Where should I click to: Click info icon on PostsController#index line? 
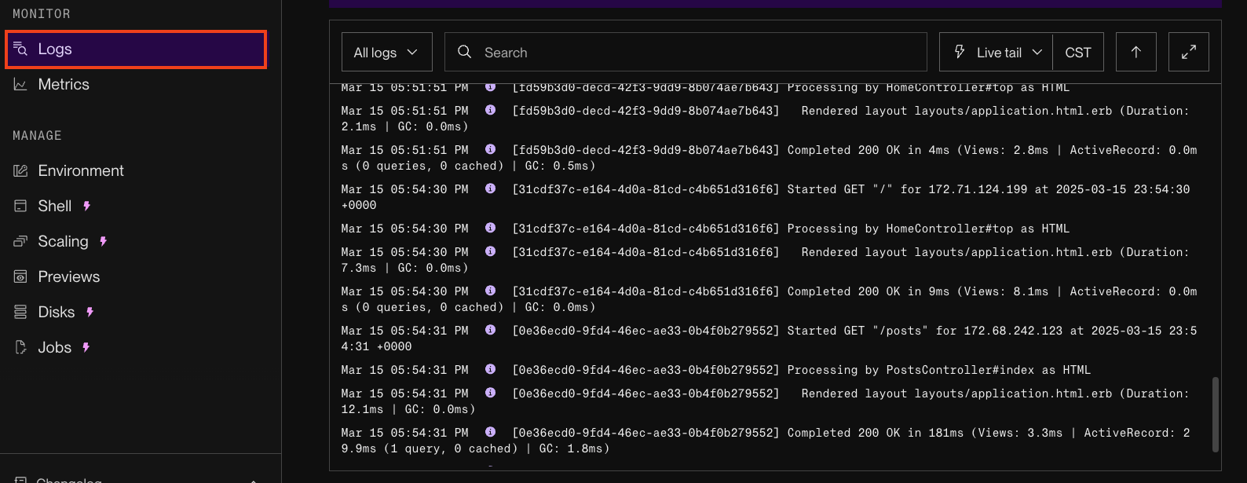[490, 369]
